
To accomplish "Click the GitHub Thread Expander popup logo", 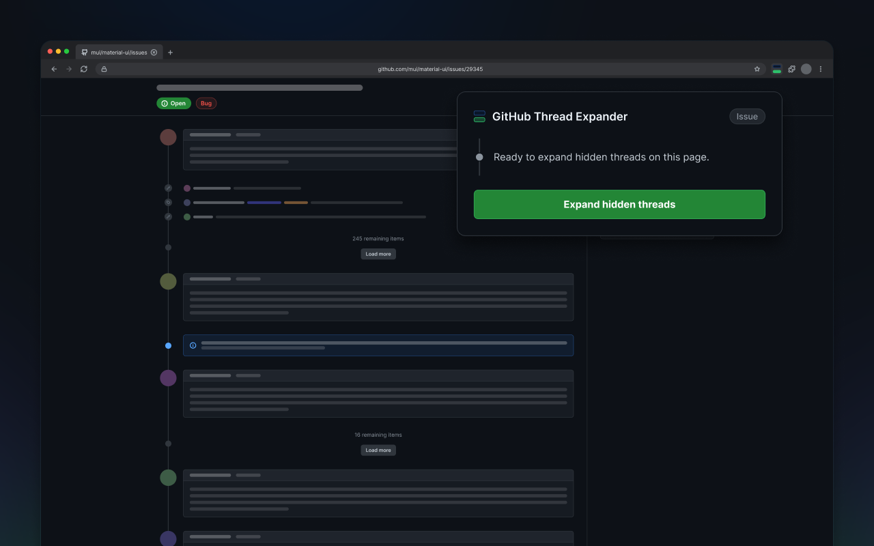I will 479,117.
